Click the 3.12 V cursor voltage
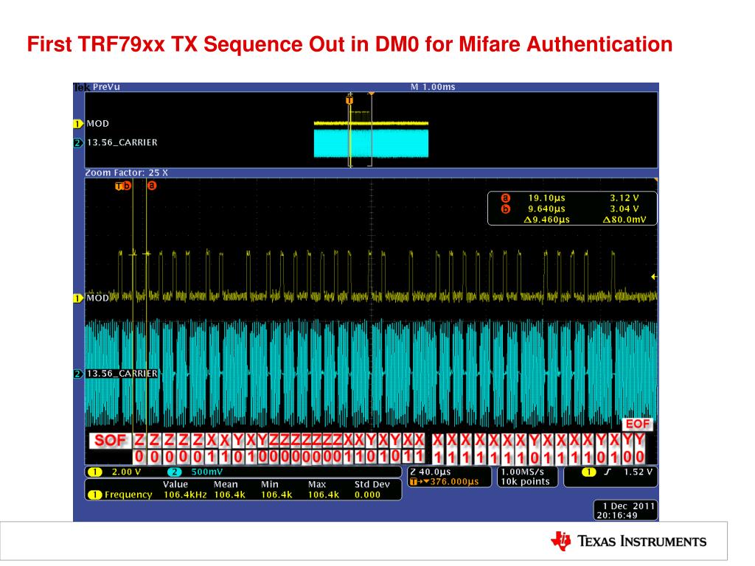The width and height of the screenshot is (755, 566). [x=624, y=198]
